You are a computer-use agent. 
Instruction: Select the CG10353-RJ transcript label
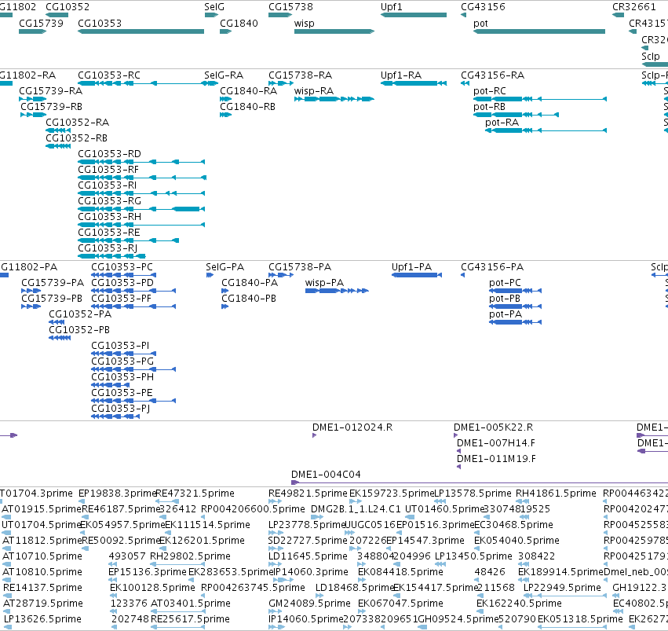108,248
